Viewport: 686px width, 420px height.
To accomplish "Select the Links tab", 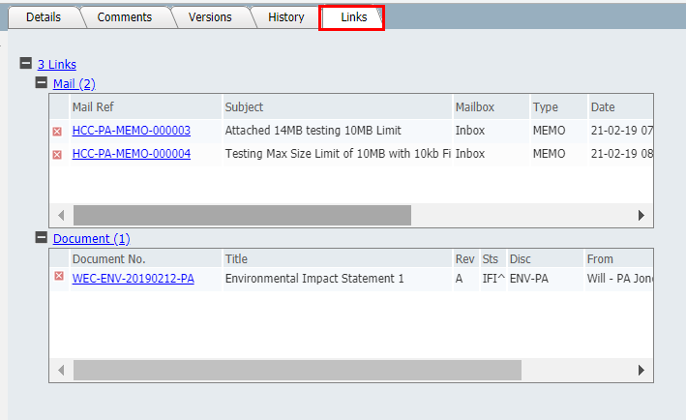I will (x=353, y=17).
